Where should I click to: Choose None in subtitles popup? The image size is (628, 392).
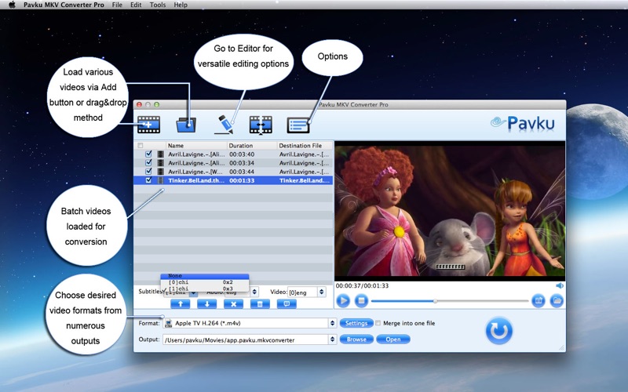click(205, 276)
